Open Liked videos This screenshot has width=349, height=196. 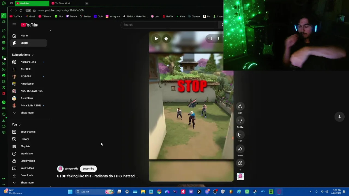coord(28,161)
